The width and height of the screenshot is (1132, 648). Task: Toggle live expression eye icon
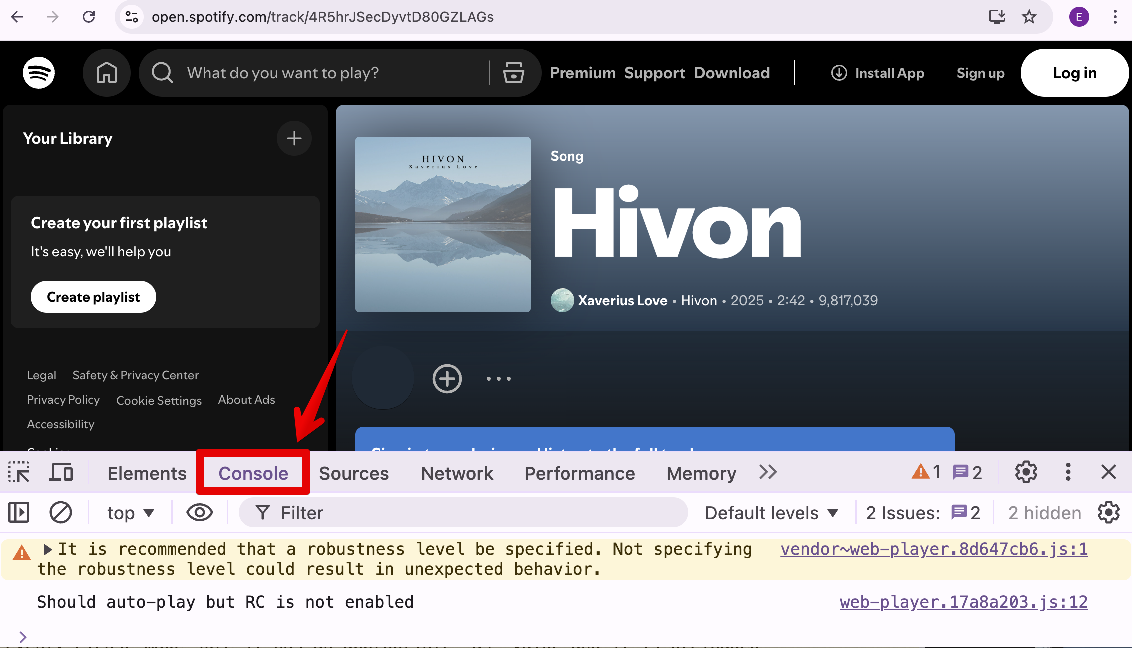click(x=200, y=513)
